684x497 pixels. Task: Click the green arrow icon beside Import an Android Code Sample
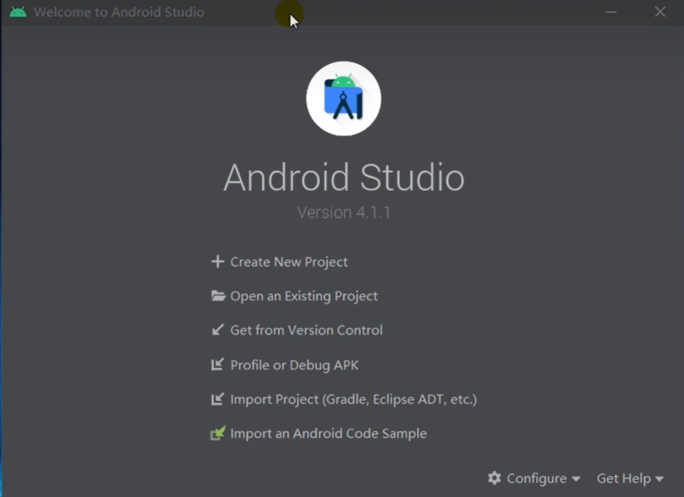218,433
